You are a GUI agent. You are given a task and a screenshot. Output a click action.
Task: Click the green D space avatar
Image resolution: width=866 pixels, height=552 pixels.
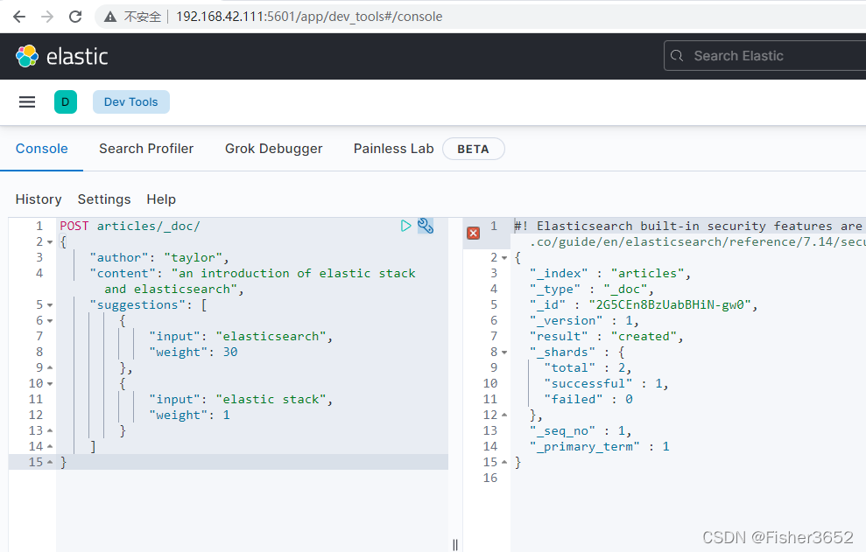65,102
